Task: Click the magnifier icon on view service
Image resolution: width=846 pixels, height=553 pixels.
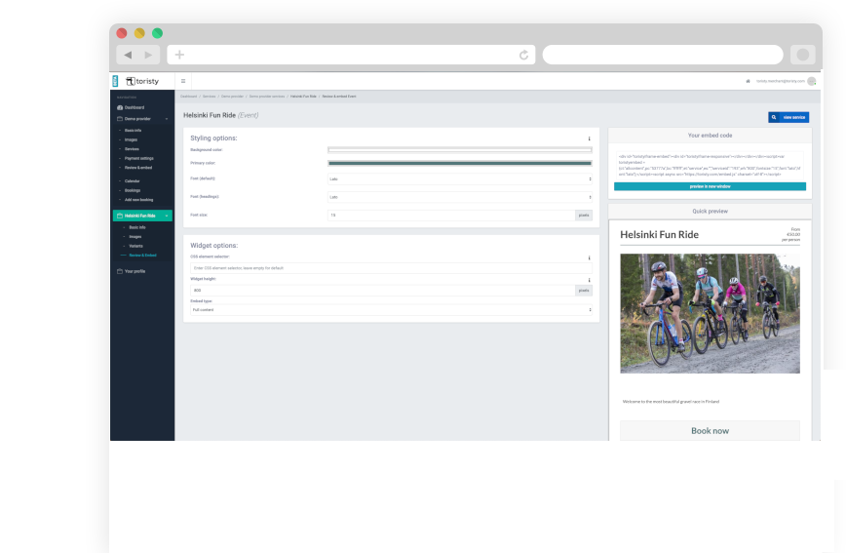Action: (x=774, y=117)
